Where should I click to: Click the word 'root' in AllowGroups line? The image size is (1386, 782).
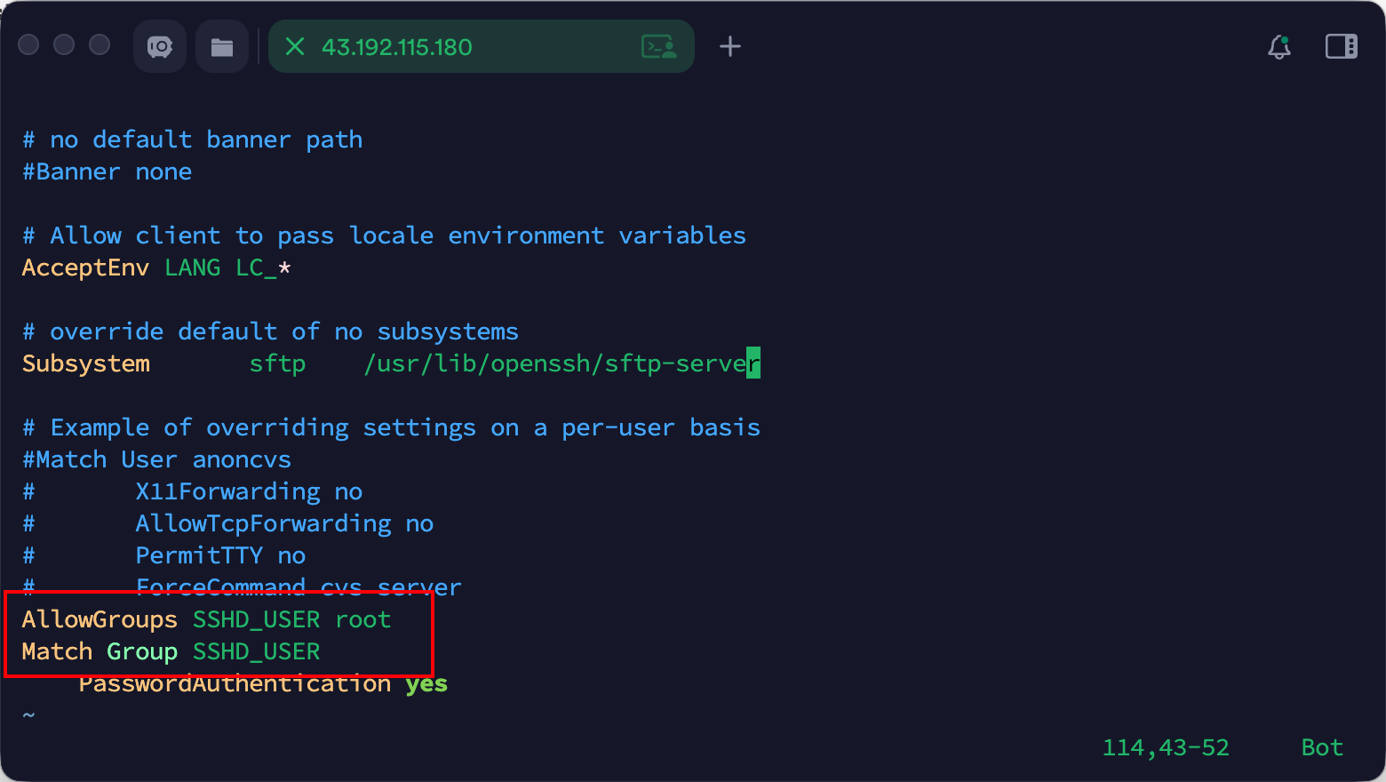(x=362, y=619)
